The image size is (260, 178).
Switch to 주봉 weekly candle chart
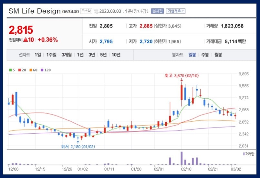205,55
